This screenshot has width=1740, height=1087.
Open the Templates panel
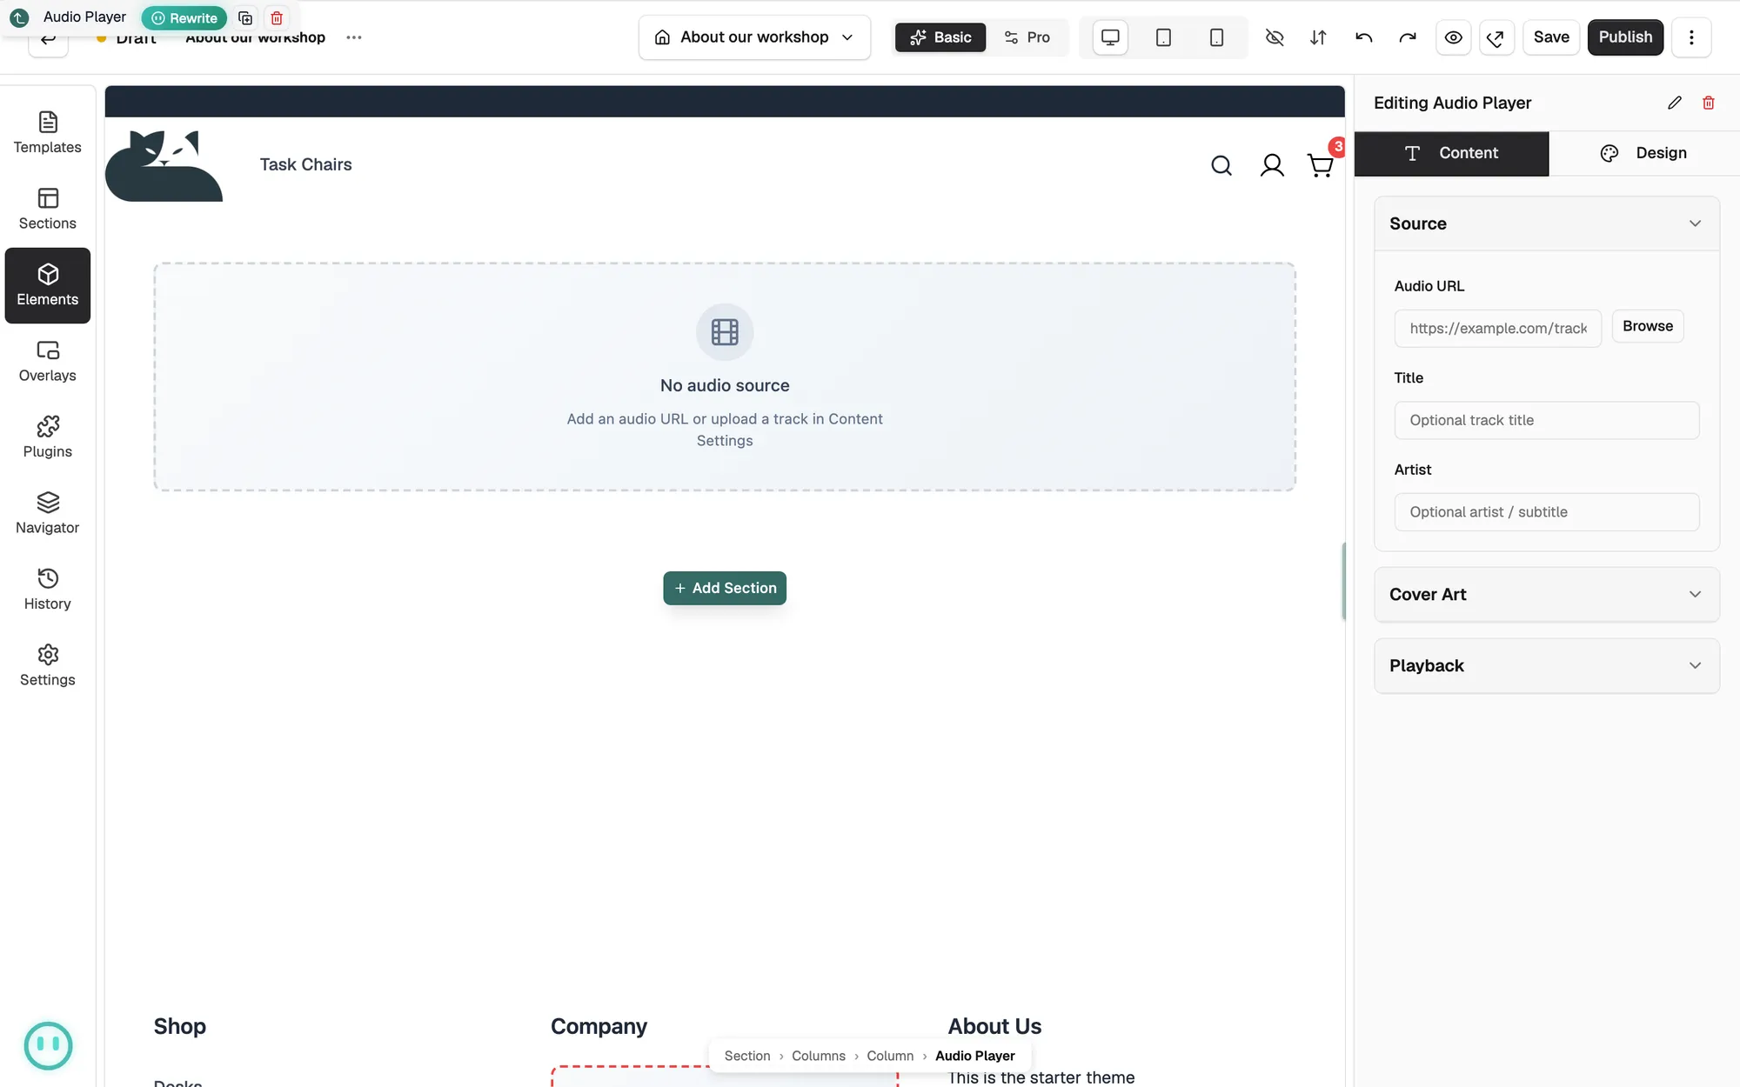48,133
